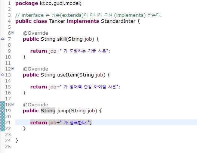
Task: Collapse the useItem method fold at line 12
Action: [13, 69]
